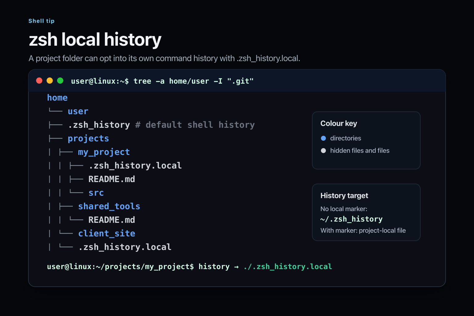Image resolution: width=474 pixels, height=316 pixels.
Task: Click 'README.md' under my_project
Action: pyautogui.click(x=112, y=179)
